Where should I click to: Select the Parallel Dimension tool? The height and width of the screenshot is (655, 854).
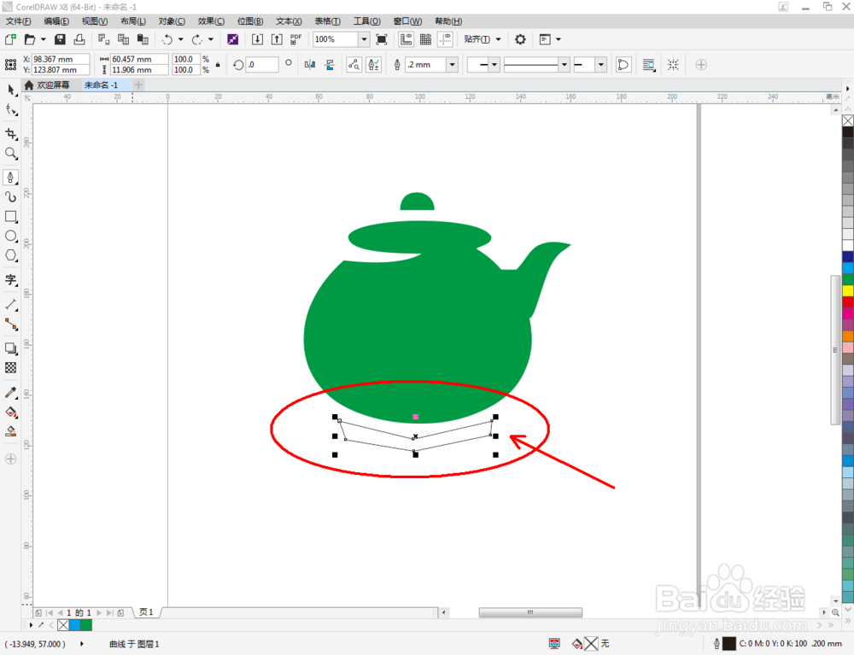coord(11,304)
